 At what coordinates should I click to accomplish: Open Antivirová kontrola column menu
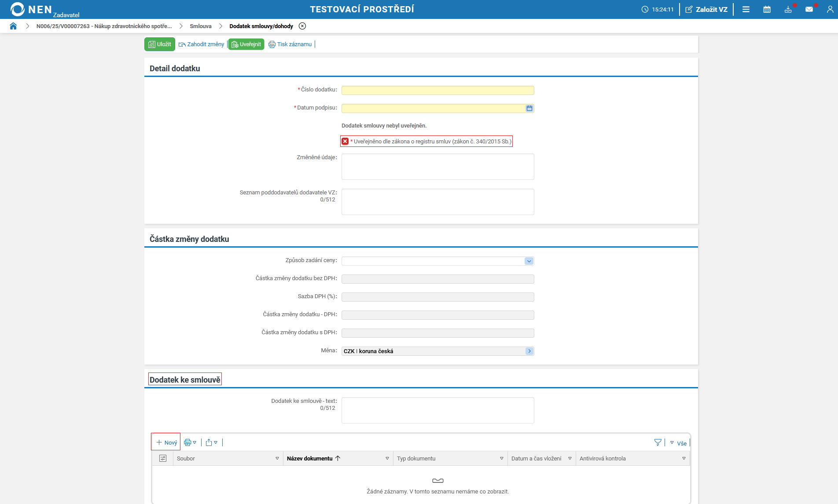point(684,458)
